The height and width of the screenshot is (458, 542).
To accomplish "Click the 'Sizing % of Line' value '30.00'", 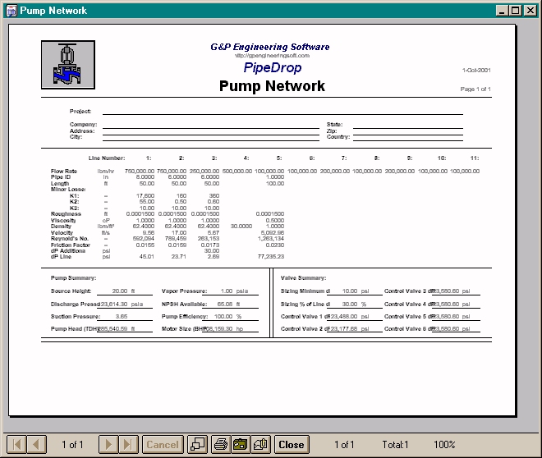I will click(x=350, y=304).
